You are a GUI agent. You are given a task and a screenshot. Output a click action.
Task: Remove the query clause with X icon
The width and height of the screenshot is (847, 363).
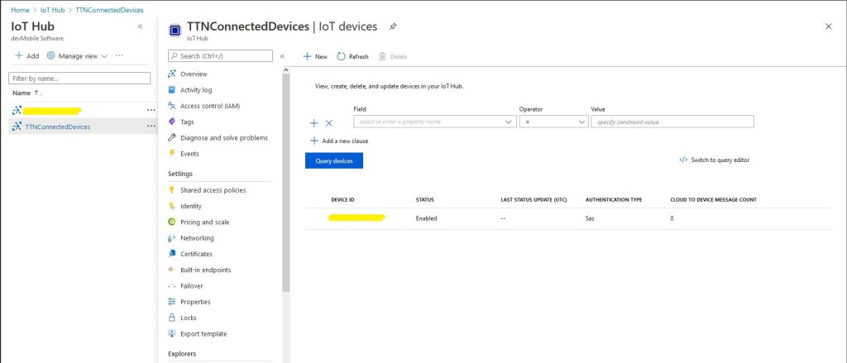[328, 123]
